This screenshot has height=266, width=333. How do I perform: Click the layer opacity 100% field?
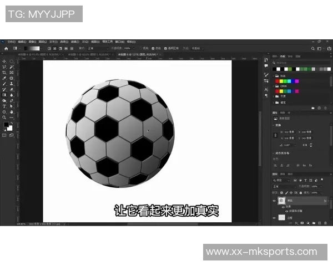click(x=314, y=186)
